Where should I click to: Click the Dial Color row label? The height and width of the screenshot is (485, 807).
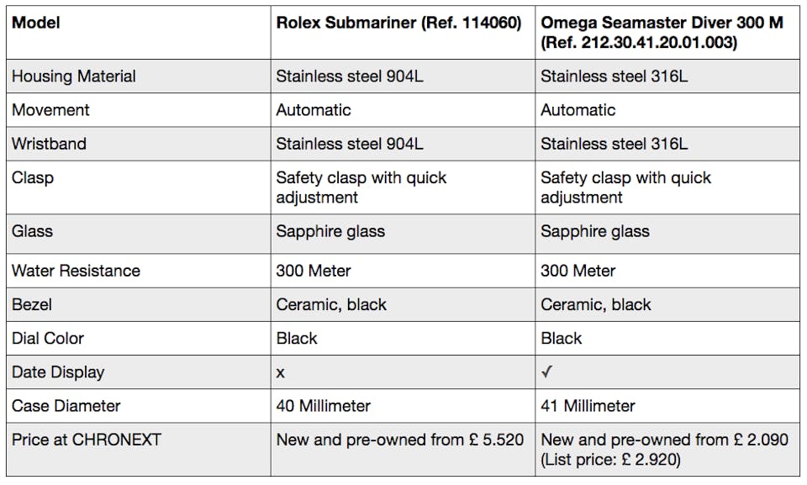(48, 338)
